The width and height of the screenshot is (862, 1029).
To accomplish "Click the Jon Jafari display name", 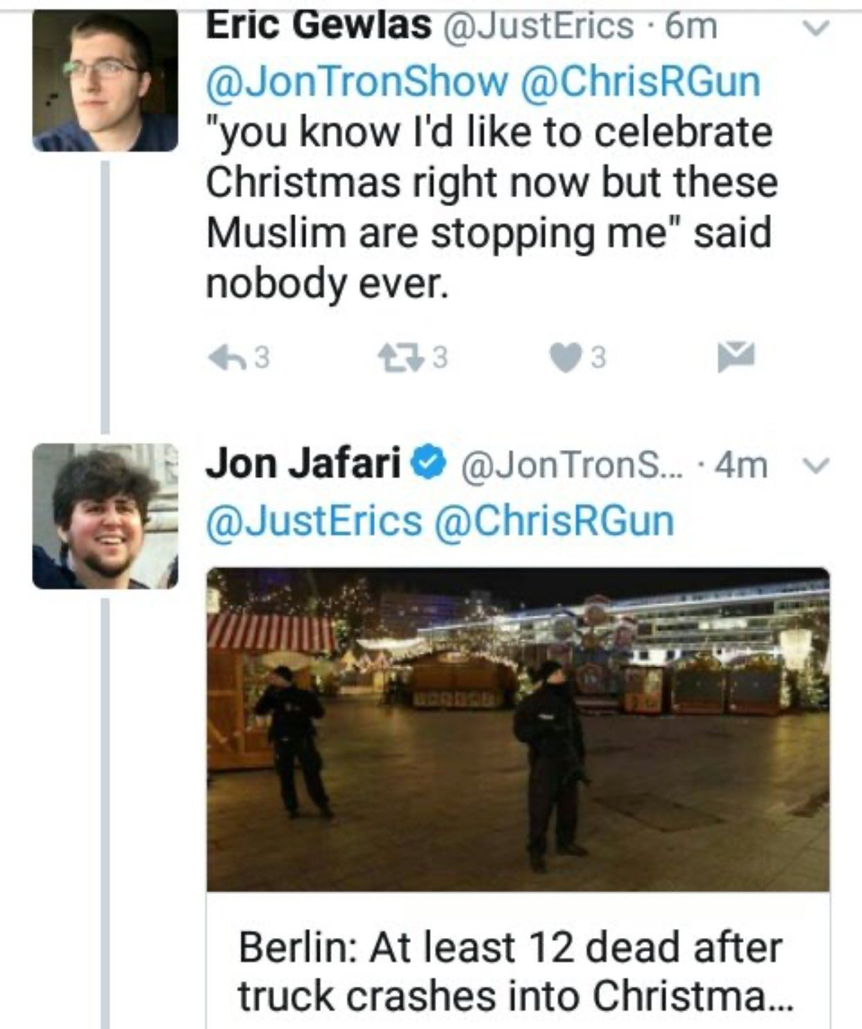I will (303, 463).
